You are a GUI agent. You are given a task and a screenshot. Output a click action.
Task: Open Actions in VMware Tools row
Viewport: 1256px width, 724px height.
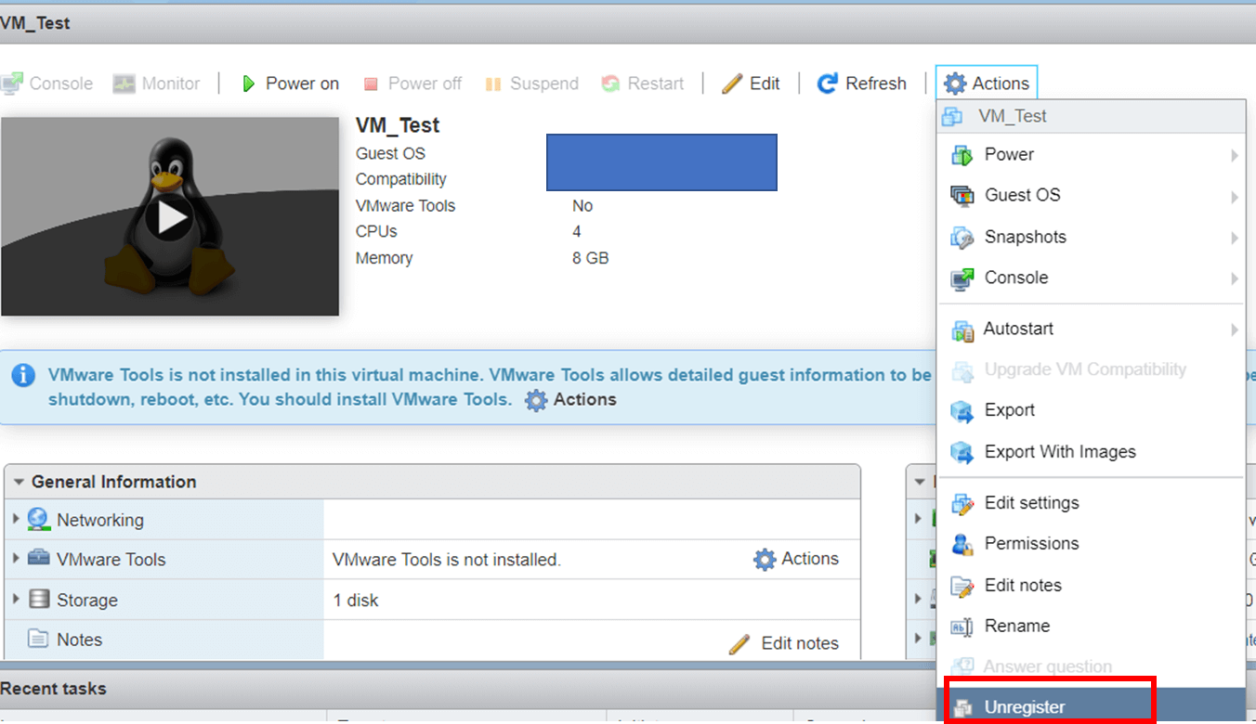[796, 559]
